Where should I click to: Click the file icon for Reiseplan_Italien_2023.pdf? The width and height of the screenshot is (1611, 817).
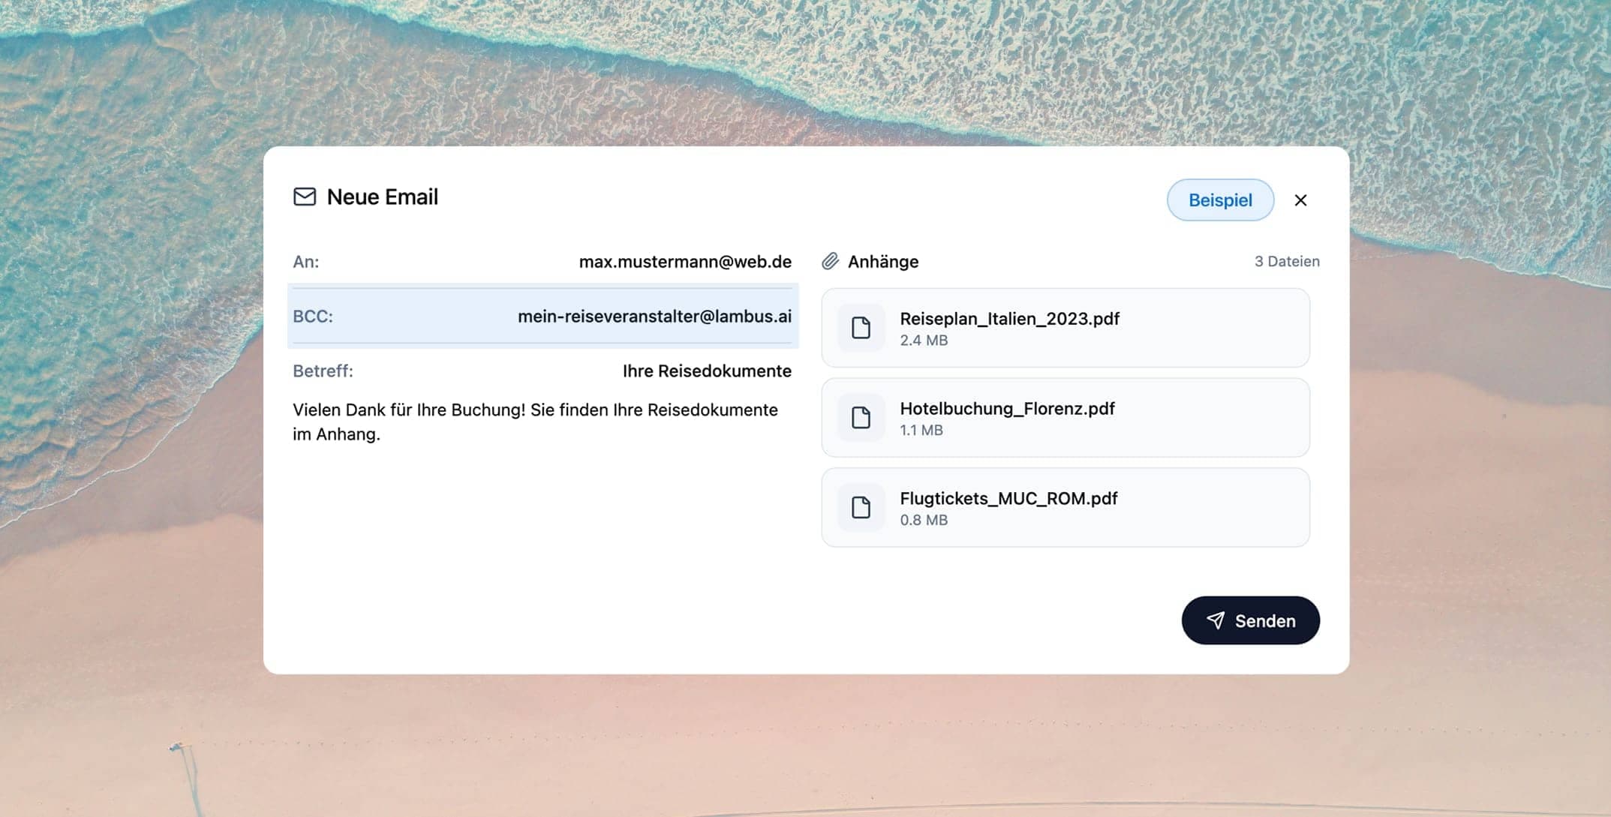click(861, 328)
